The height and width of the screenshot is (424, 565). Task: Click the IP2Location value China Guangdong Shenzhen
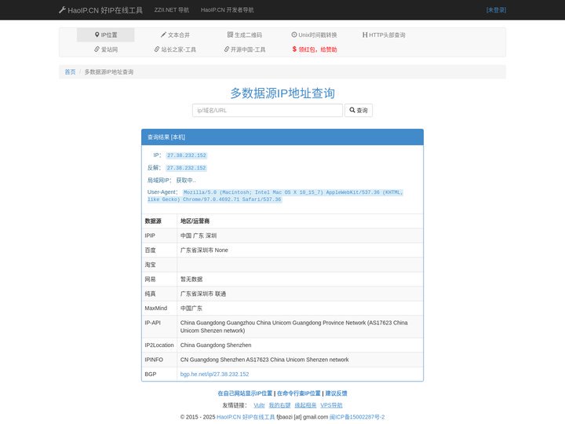[x=216, y=345]
